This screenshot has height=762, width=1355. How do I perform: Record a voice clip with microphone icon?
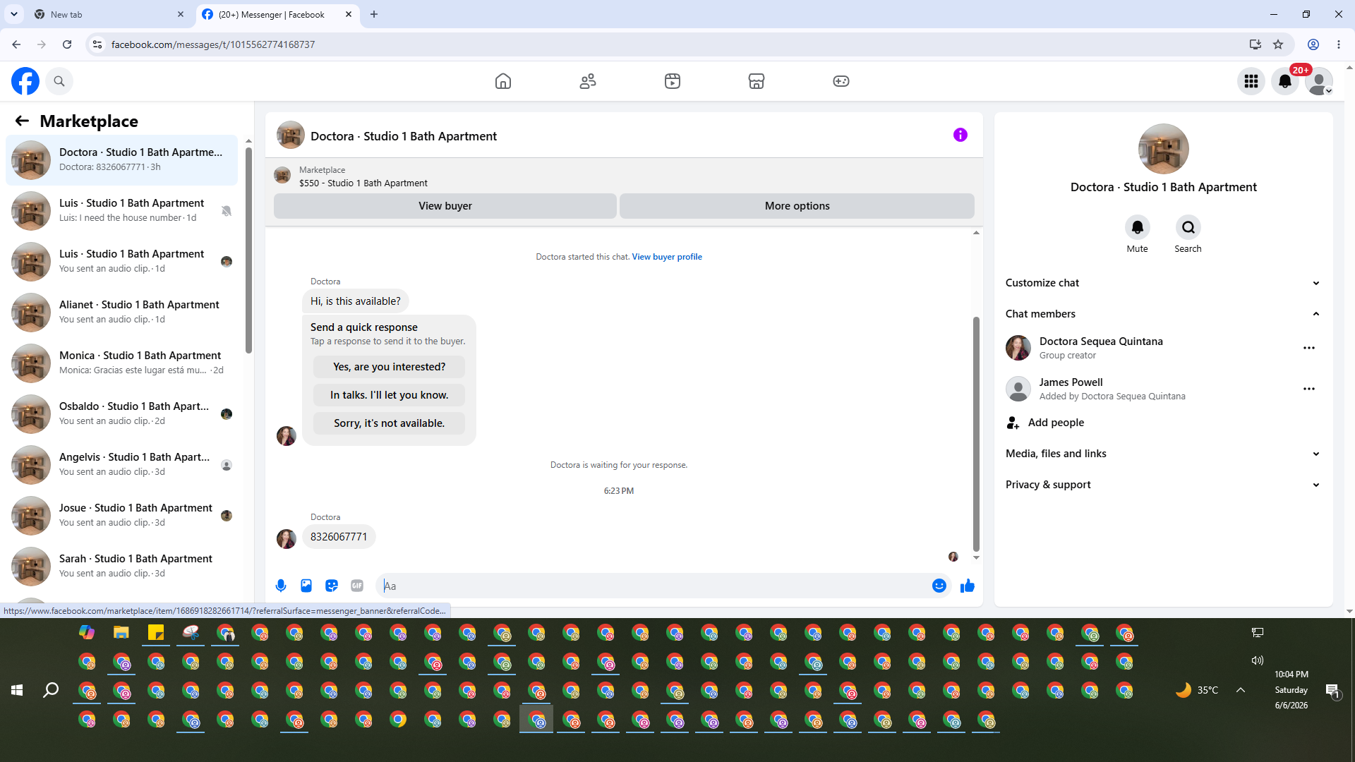281,586
